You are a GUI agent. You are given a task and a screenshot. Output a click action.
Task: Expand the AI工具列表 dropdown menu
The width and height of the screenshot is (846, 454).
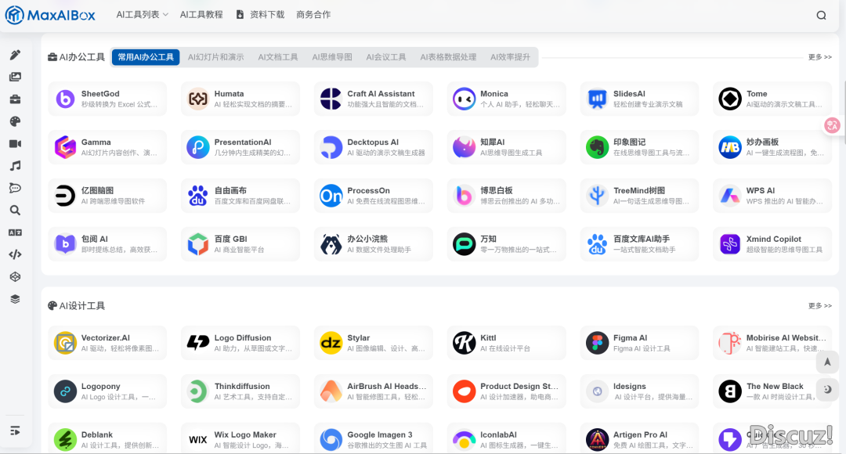142,15
